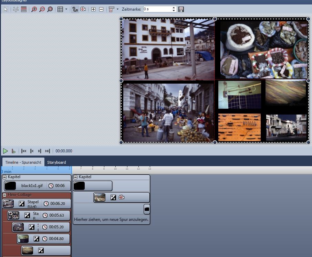Open the grid options dropdown arrow
Image resolution: width=312 pixels, height=257 pixels.
(66, 9)
